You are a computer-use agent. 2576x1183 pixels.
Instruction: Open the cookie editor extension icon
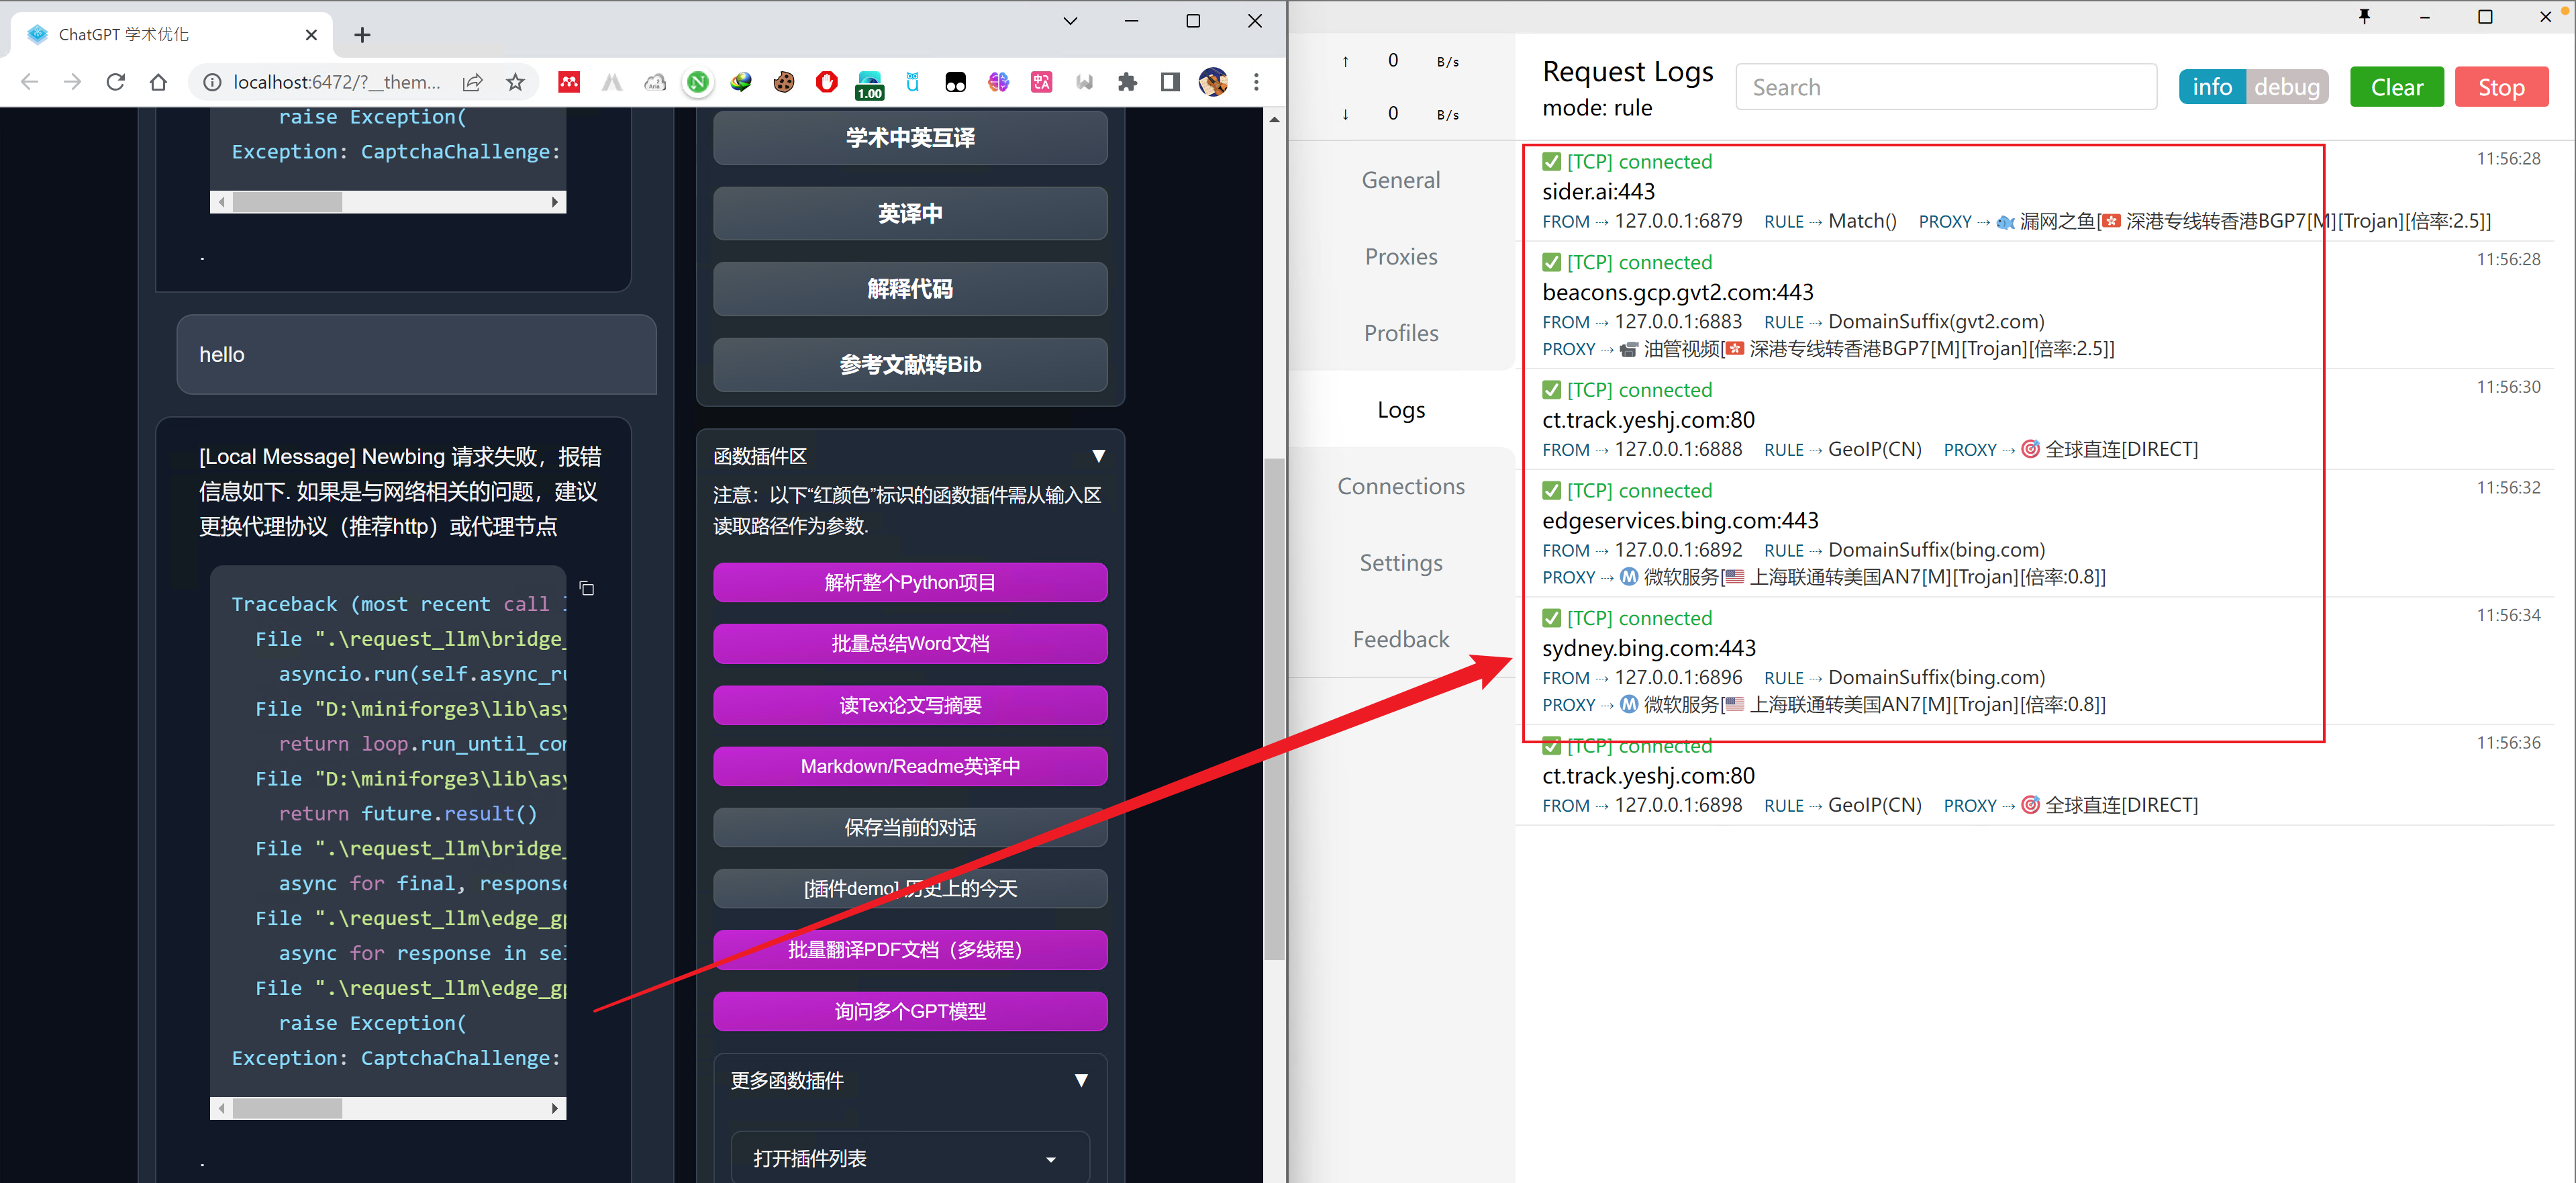pos(784,82)
